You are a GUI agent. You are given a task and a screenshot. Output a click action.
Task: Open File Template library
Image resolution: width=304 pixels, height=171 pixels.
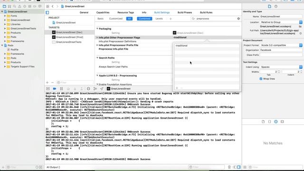263,122
